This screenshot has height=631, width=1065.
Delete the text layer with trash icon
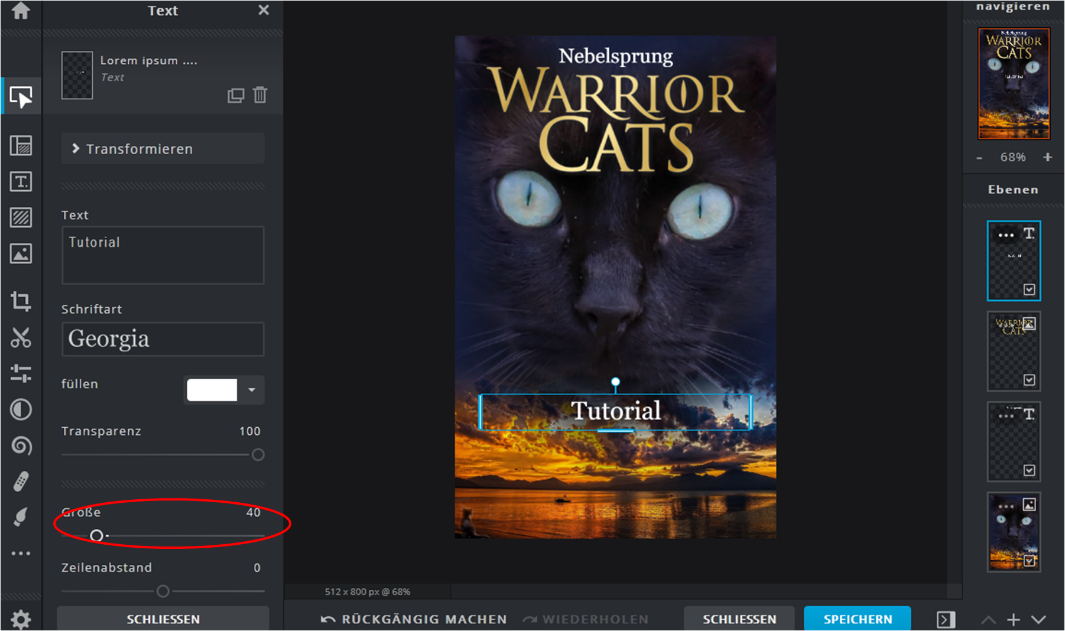(x=260, y=95)
